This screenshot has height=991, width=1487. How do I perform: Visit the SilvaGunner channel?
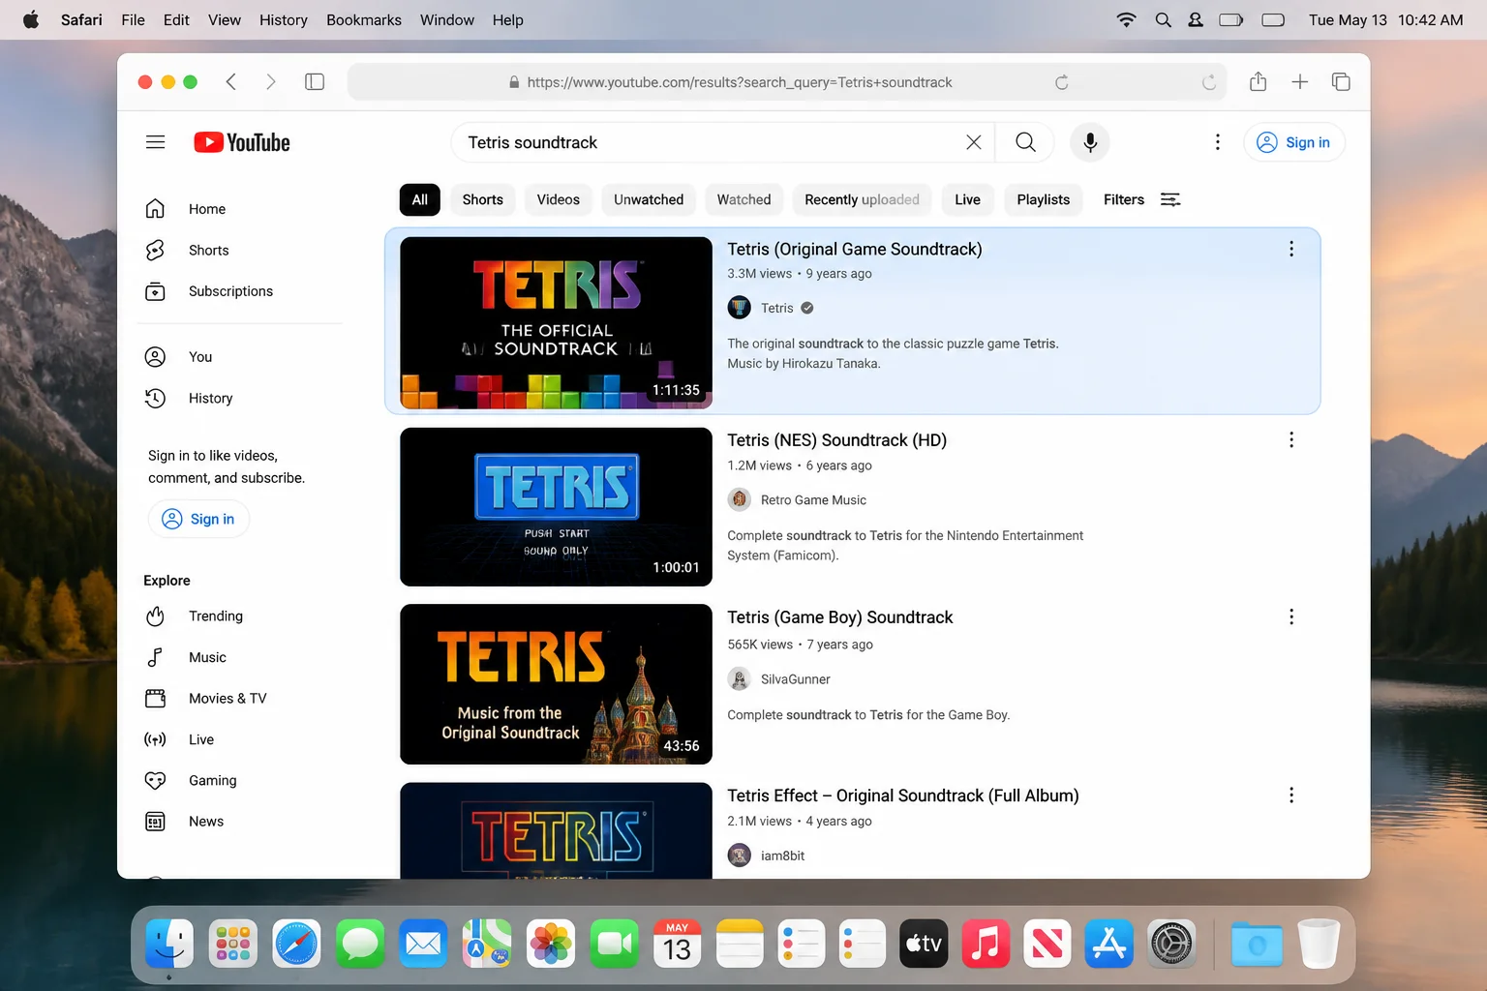click(795, 679)
